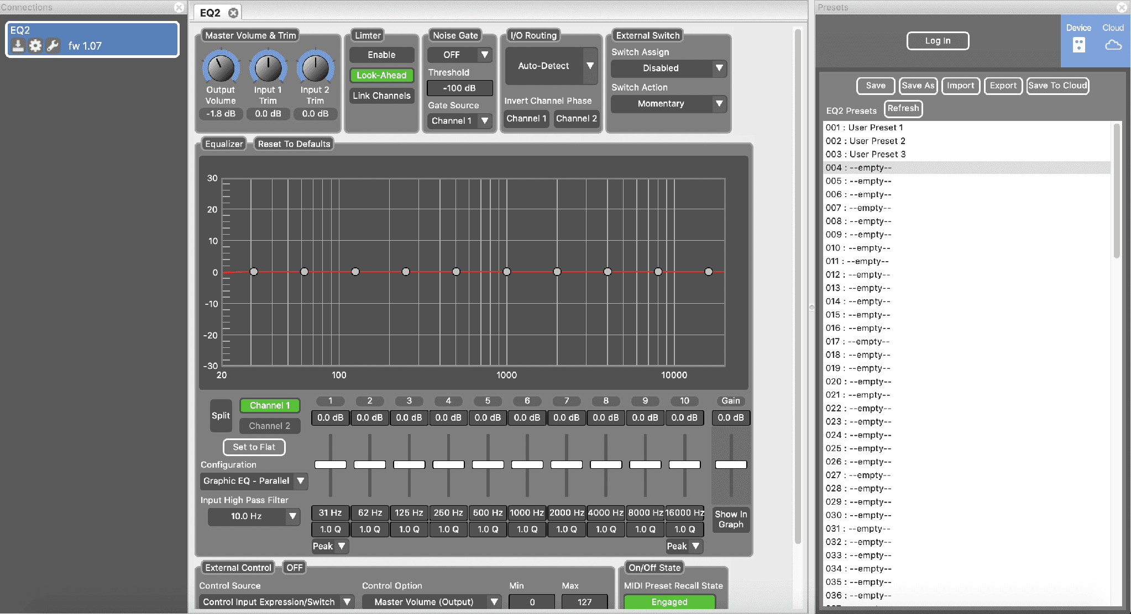
Task: Select User Preset 2 in list
Action: point(966,141)
